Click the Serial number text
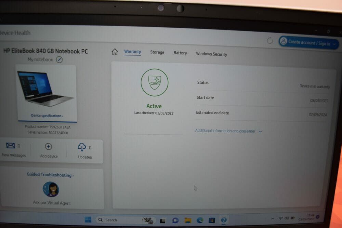This screenshot has width=342, height=228. coord(48,133)
